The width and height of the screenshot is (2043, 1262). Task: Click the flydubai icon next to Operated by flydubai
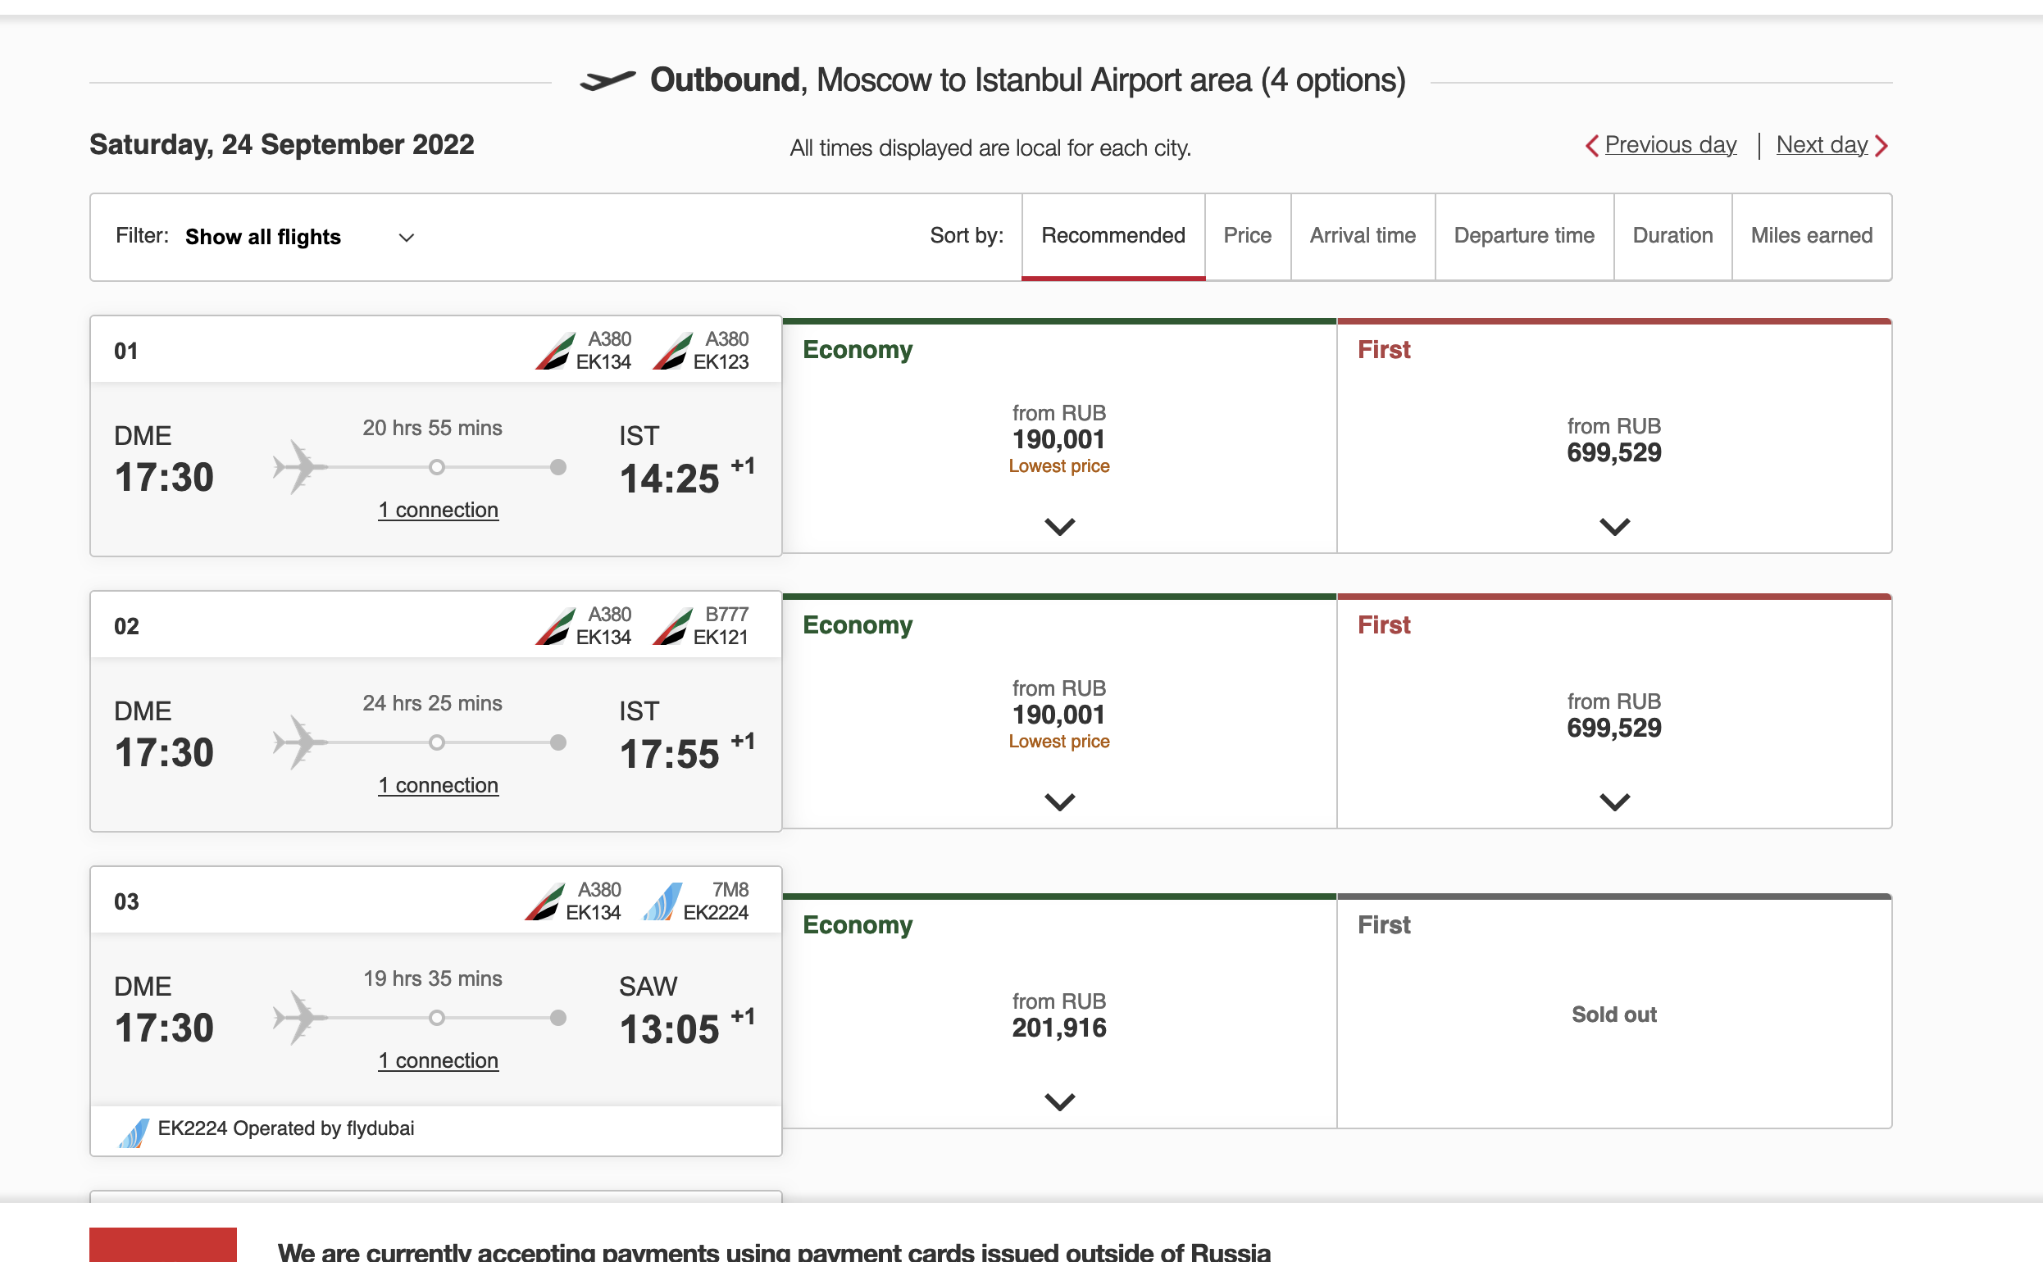pyautogui.click(x=134, y=1132)
